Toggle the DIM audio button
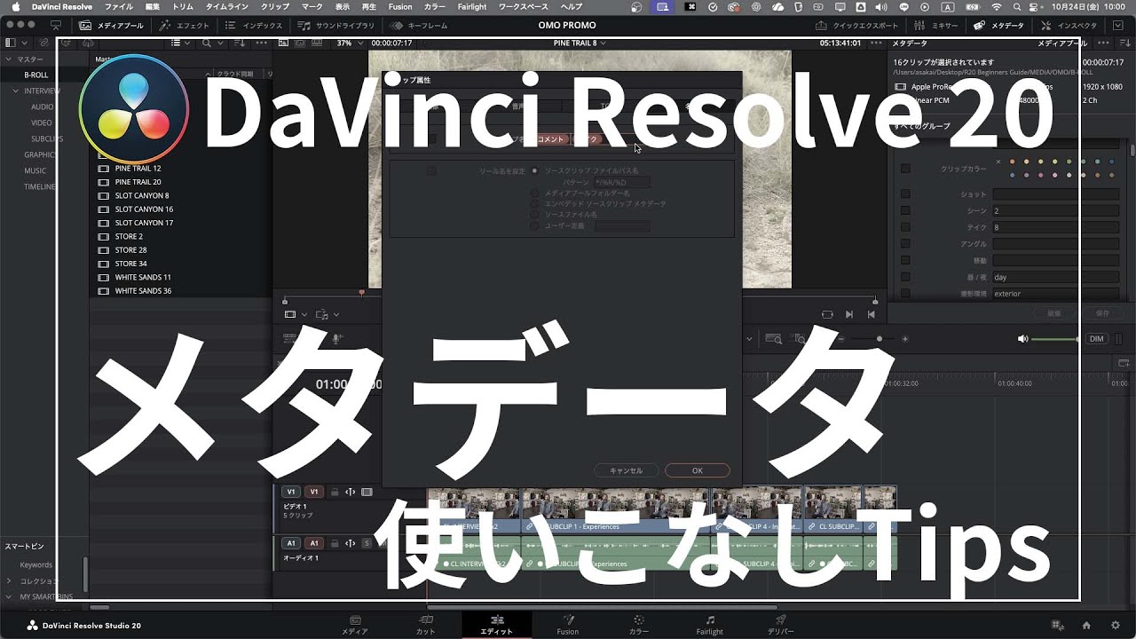Image resolution: width=1136 pixels, height=639 pixels. tap(1097, 339)
